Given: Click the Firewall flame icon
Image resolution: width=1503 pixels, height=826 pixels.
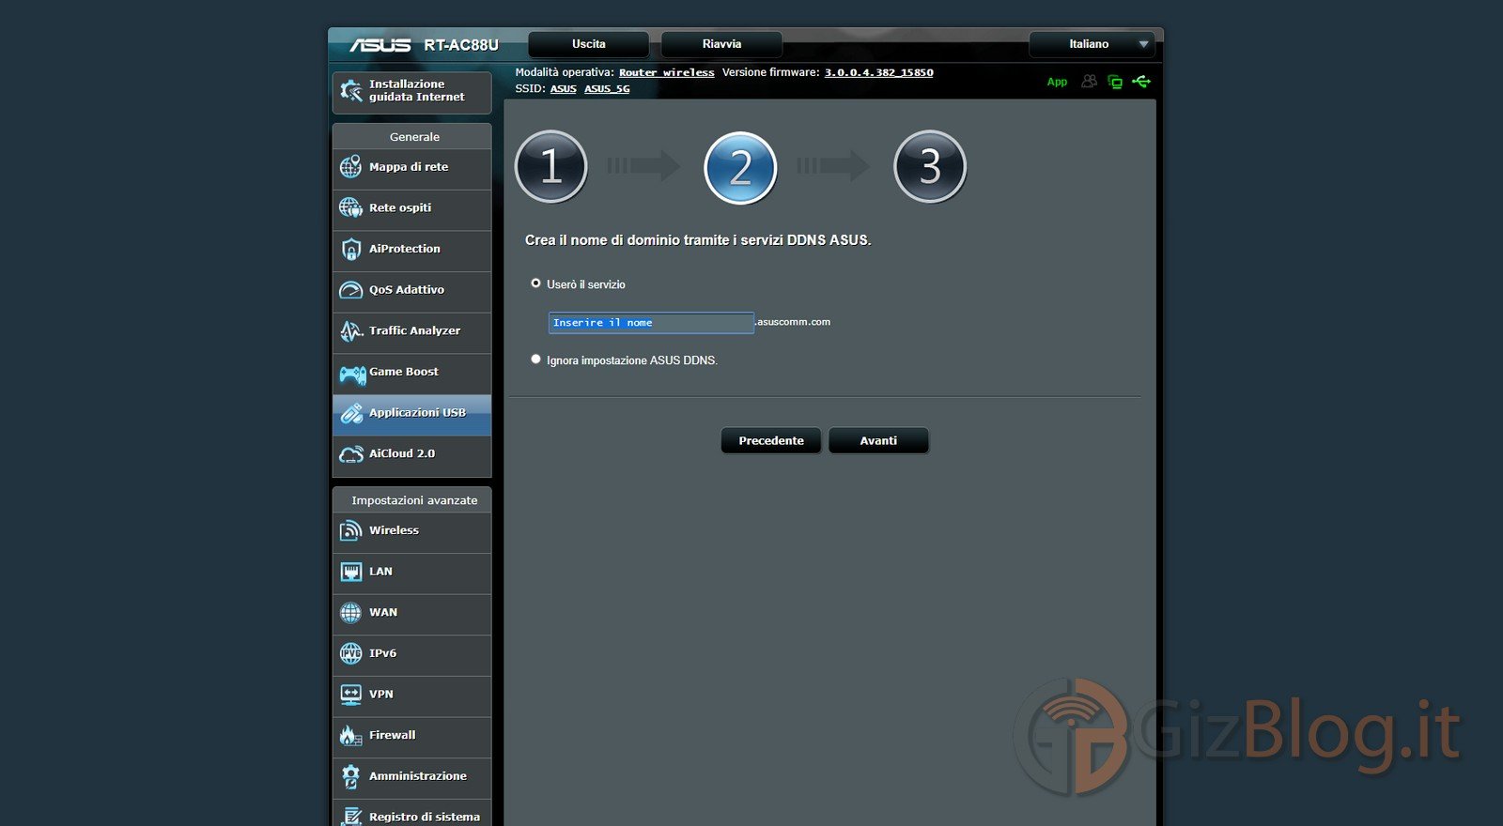Looking at the screenshot, I should pyautogui.click(x=350, y=735).
